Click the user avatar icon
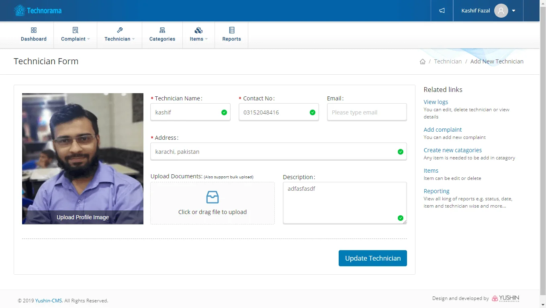The width and height of the screenshot is (546, 308). coord(501,11)
